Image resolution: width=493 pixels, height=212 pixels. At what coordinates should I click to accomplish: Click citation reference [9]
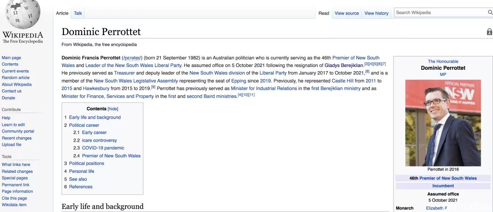153,87
